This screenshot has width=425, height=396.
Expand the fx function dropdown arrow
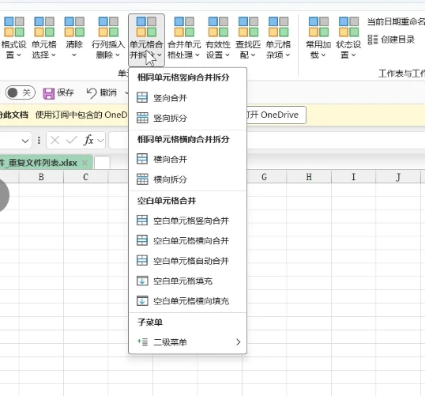pyautogui.click(x=100, y=141)
